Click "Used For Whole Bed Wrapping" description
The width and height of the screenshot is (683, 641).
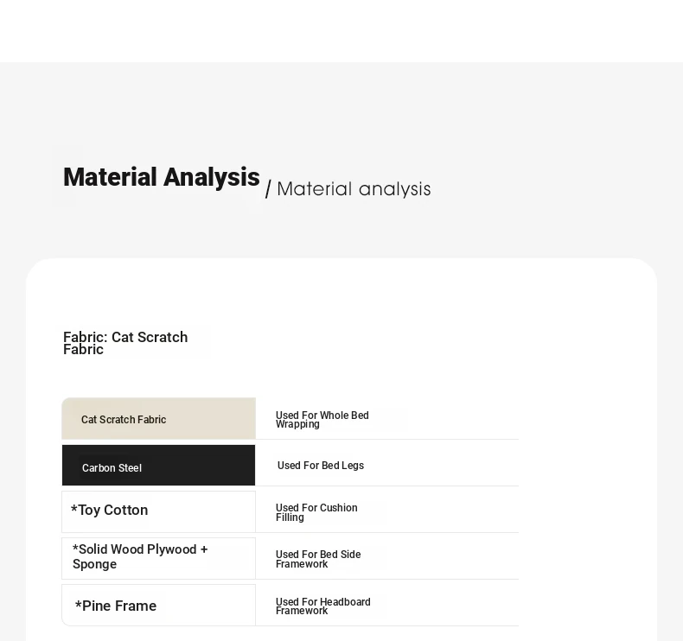(322, 420)
